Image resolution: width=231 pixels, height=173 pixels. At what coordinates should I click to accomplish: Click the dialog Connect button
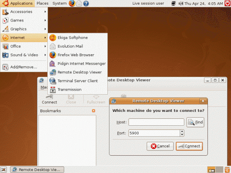click(189, 146)
